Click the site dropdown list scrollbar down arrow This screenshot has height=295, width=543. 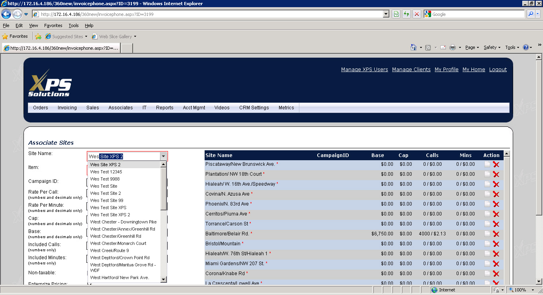pyautogui.click(x=164, y=279)
